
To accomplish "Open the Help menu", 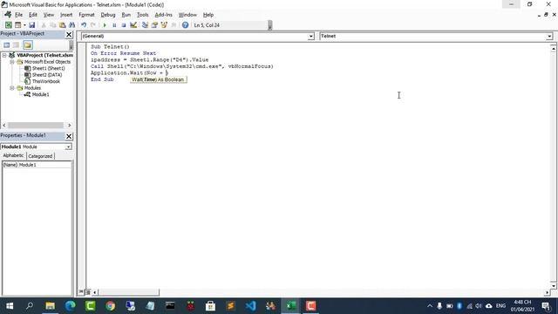I will point(208,15).
